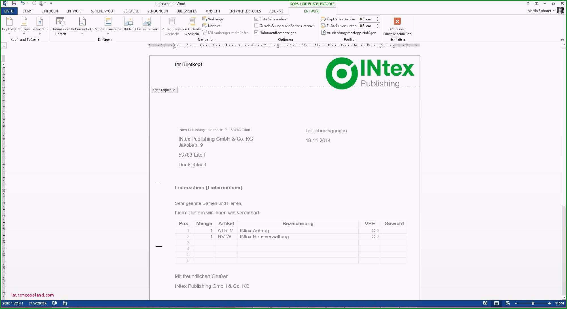This screenshot has height=309, width=567.
Task: Switch to the EINFÜGEN tab
Action: [x=50, y=11]
